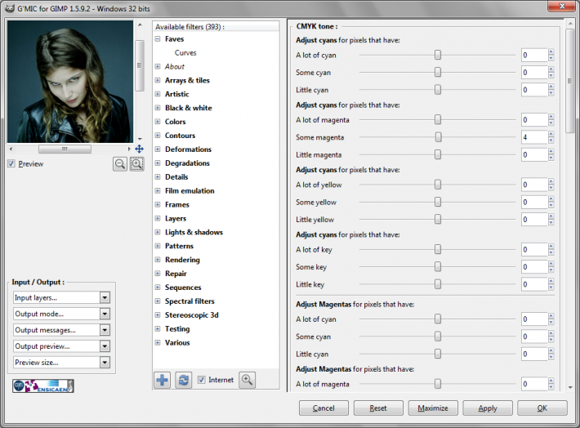Expand the Artistic category
580x428 pixels.
tap(158, 94)
